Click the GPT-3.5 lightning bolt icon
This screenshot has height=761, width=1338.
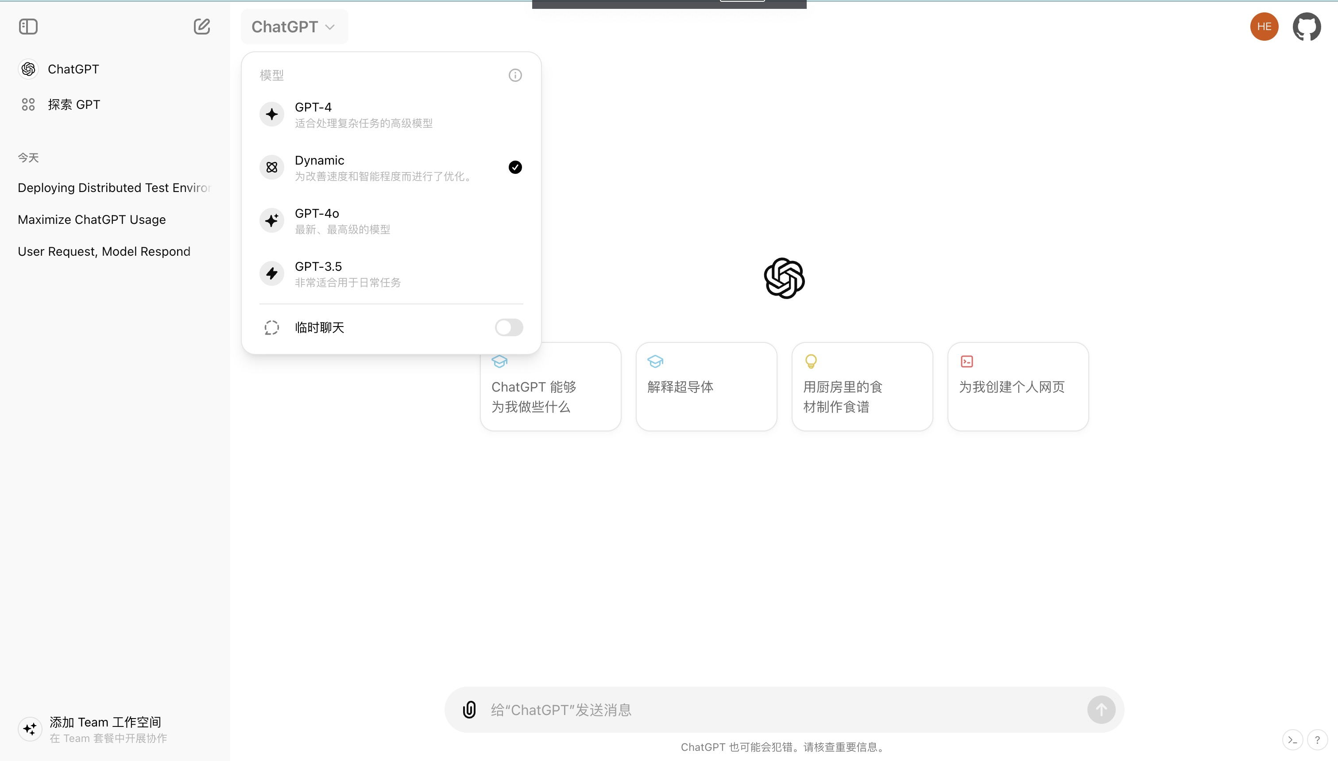pos(272,273)
